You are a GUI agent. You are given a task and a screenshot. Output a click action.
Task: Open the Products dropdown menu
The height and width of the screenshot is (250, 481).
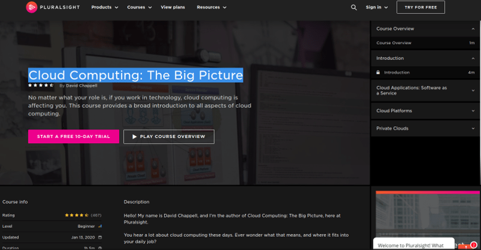point(105,7)
